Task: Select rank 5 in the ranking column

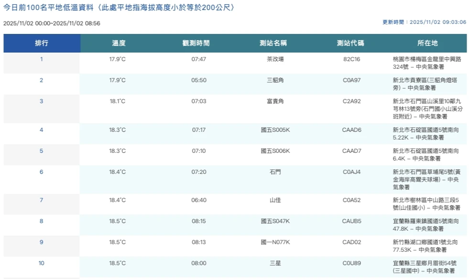Action: [x=41, y=150]
